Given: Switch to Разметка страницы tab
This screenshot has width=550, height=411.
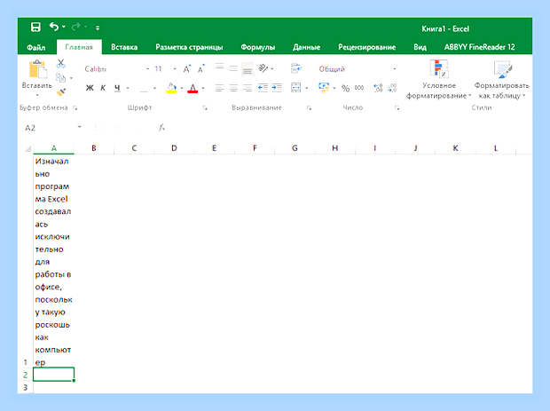Looking at the screenshot, I should (x=189, y=47).
